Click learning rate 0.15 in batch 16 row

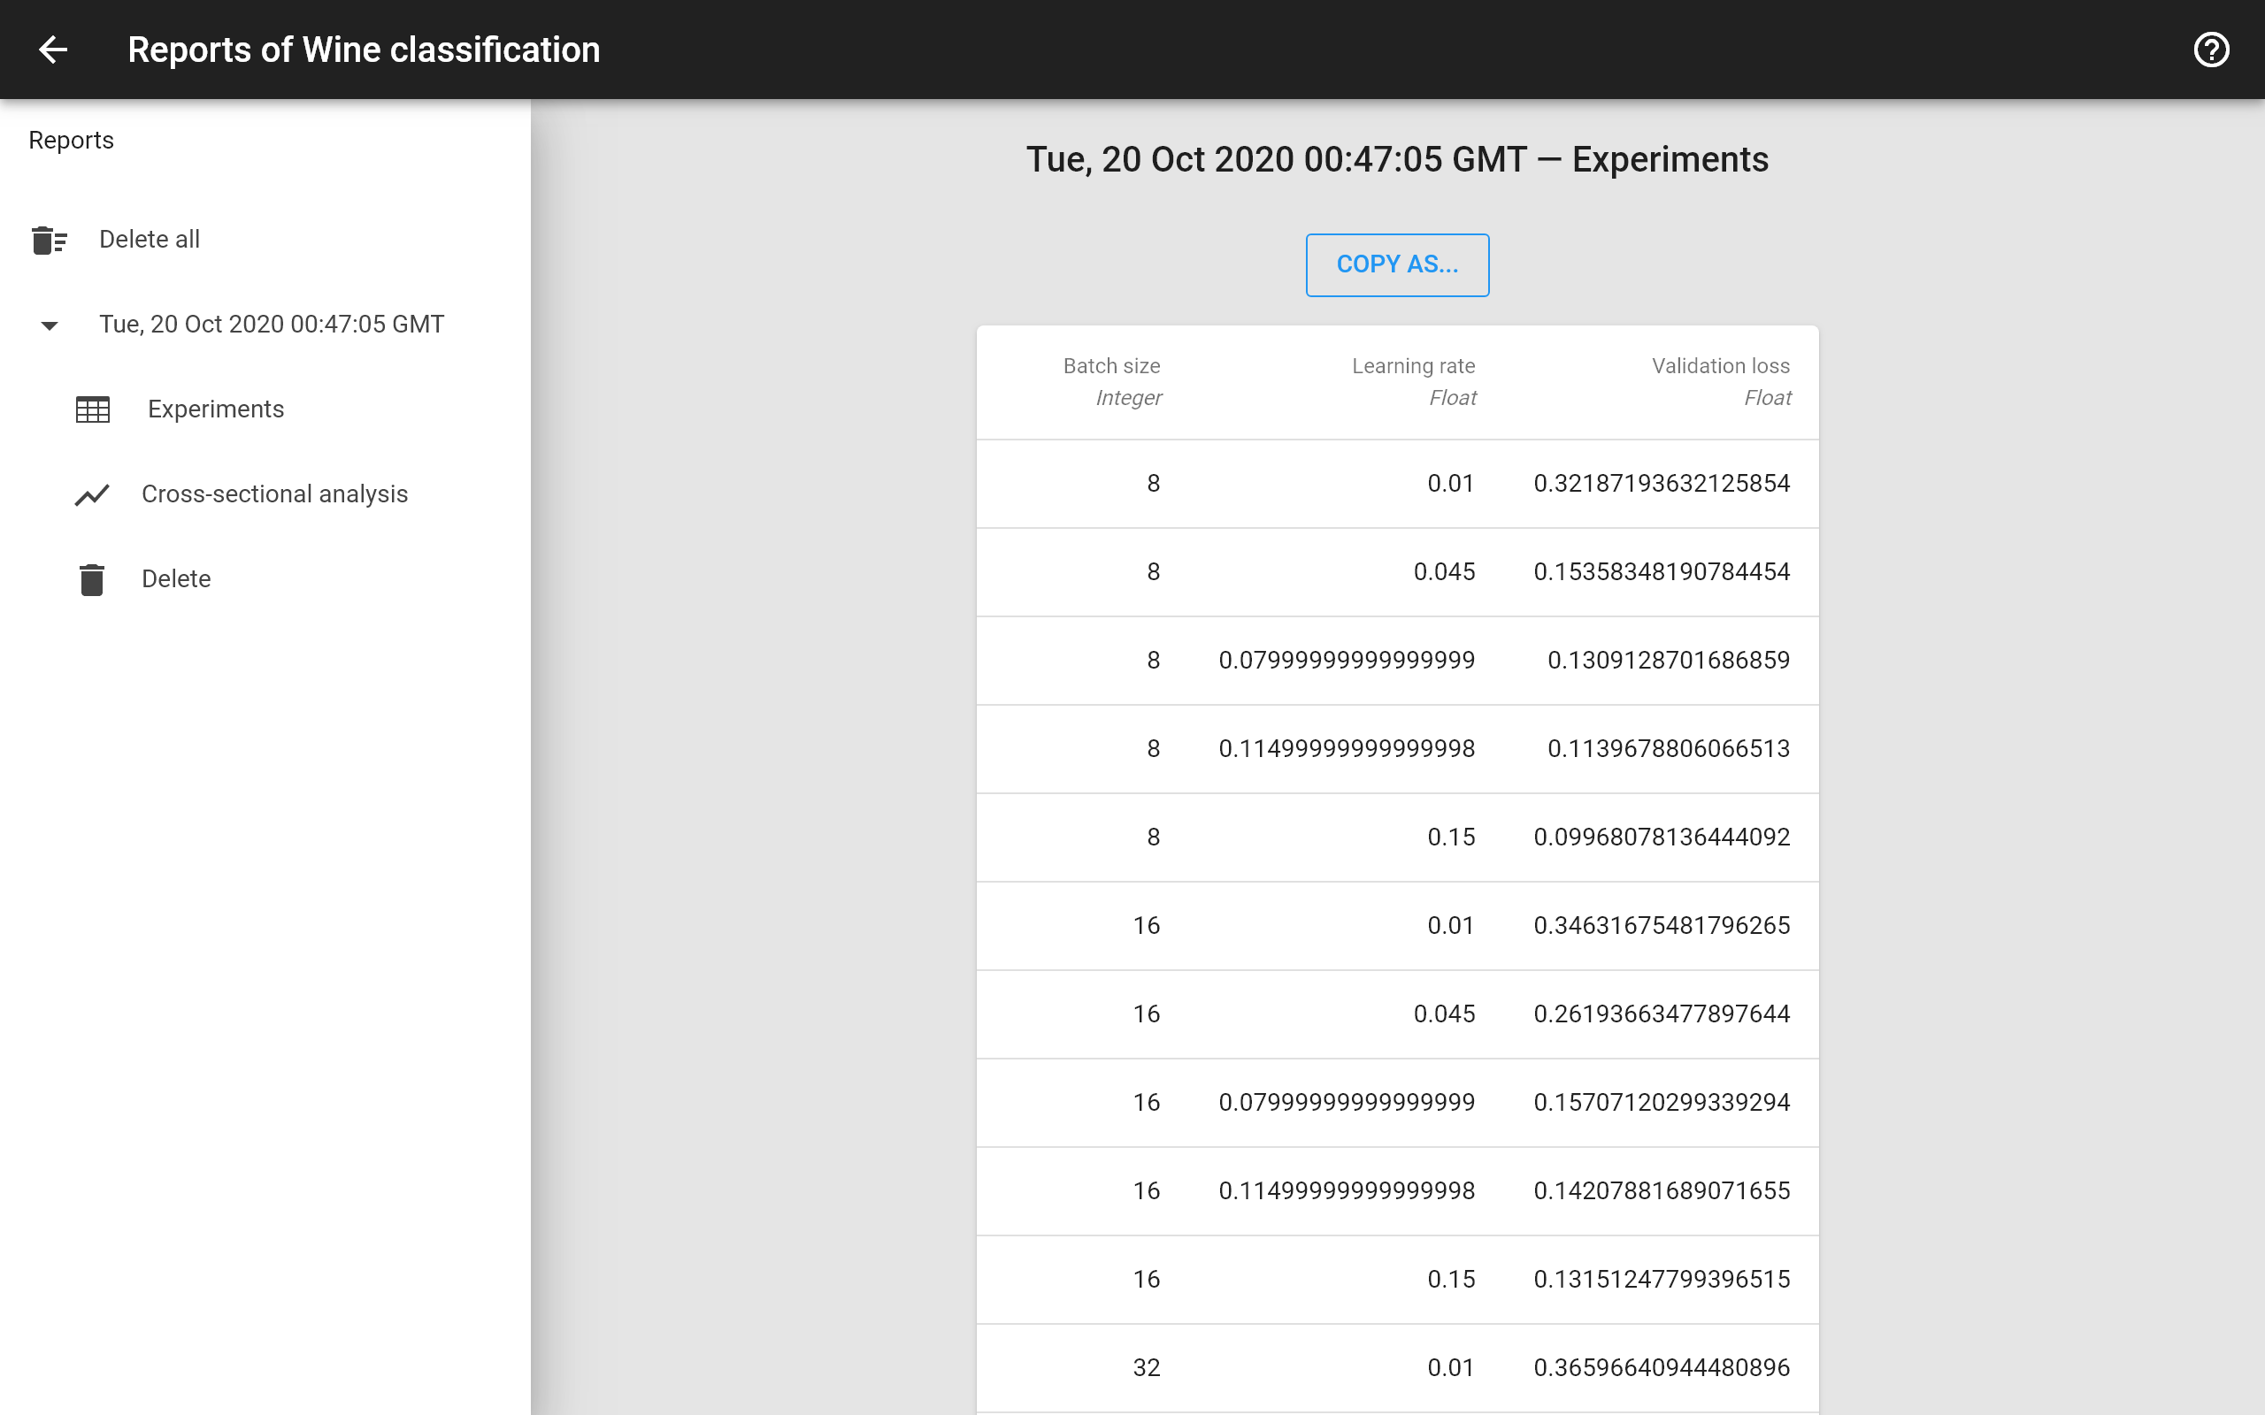(1451, 1280)
